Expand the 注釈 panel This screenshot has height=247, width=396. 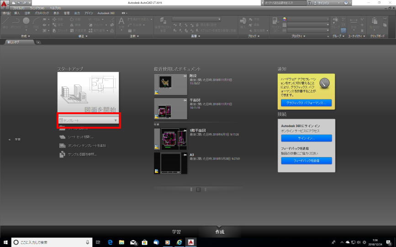click(134, 36)
